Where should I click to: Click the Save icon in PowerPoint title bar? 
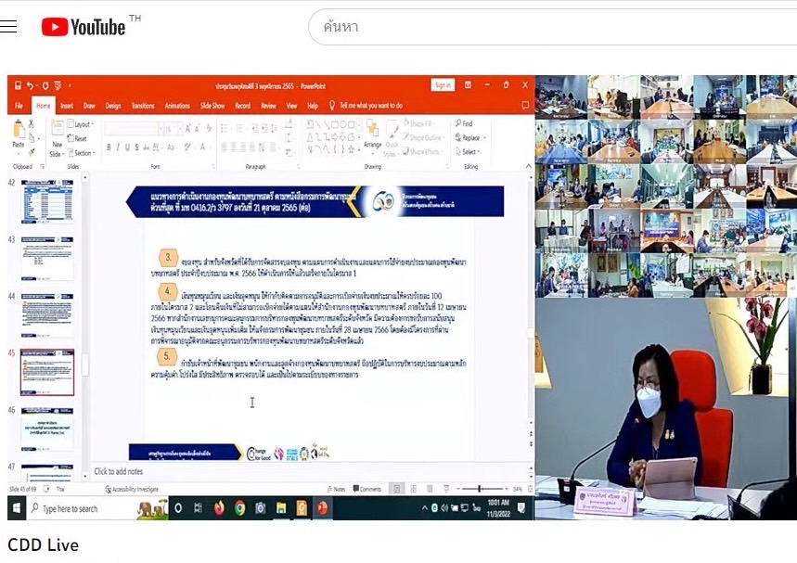tap(18, 85)
